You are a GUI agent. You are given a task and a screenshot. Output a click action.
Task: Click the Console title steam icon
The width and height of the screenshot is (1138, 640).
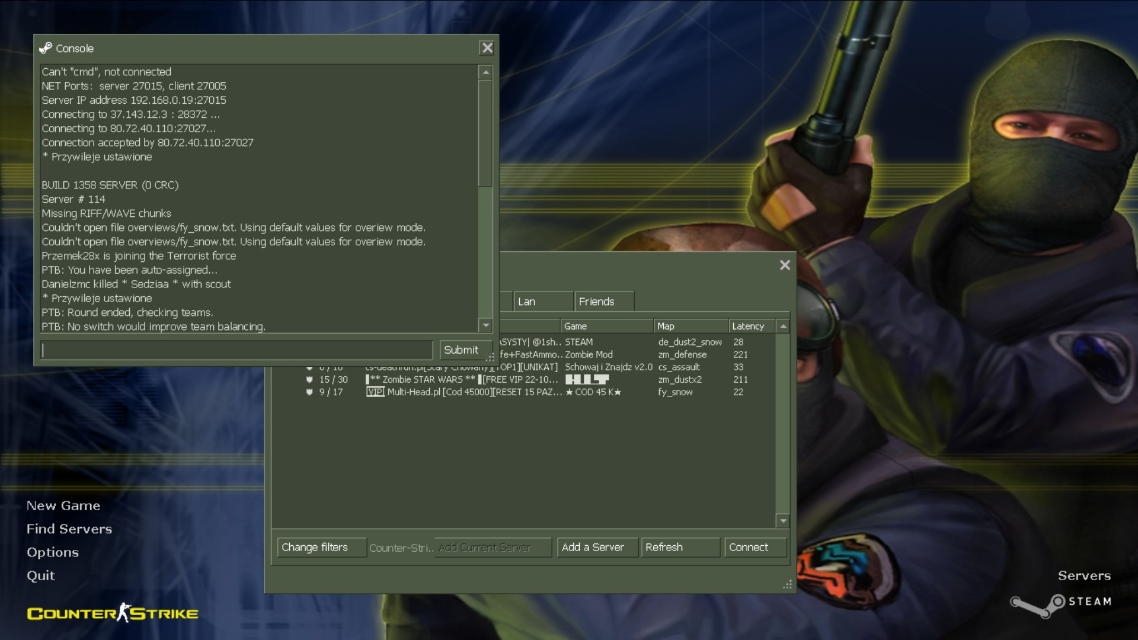coord(46,48)
